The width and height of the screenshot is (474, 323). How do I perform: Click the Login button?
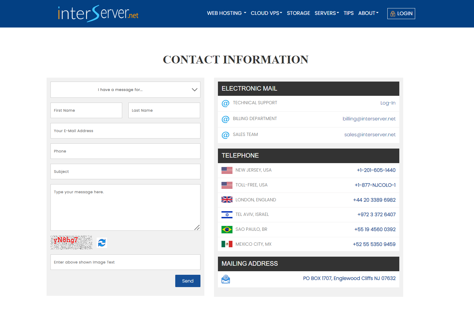401,14
